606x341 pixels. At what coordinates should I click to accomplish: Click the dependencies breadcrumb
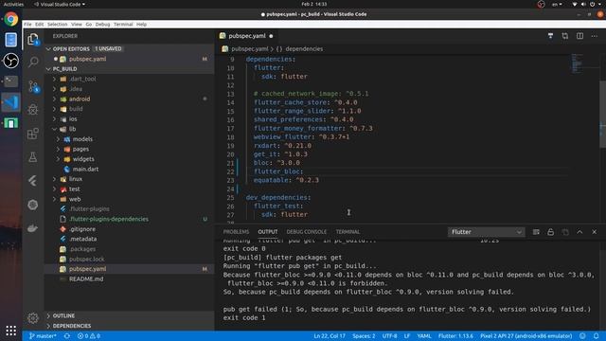(x=299, y=49)
